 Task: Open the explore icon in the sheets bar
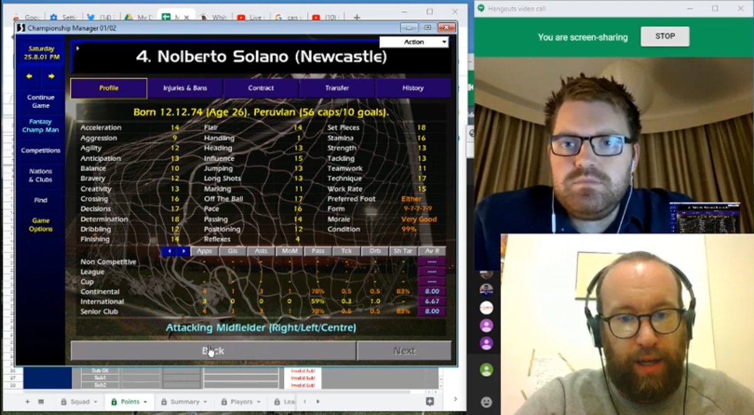point(430,401)
